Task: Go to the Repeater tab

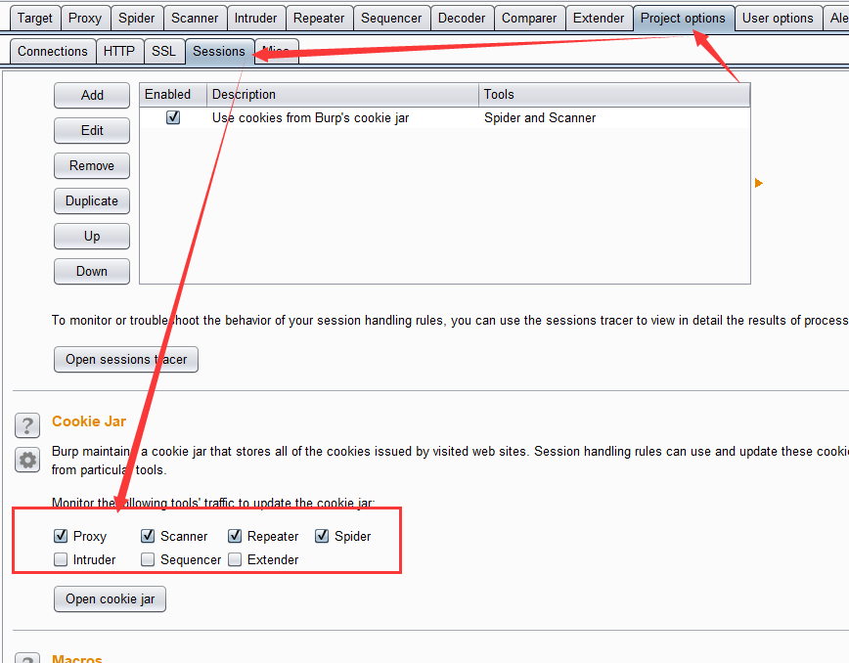Action: pos(319,18)
